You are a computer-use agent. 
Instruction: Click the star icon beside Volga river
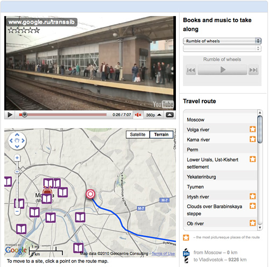coord(253,129)
